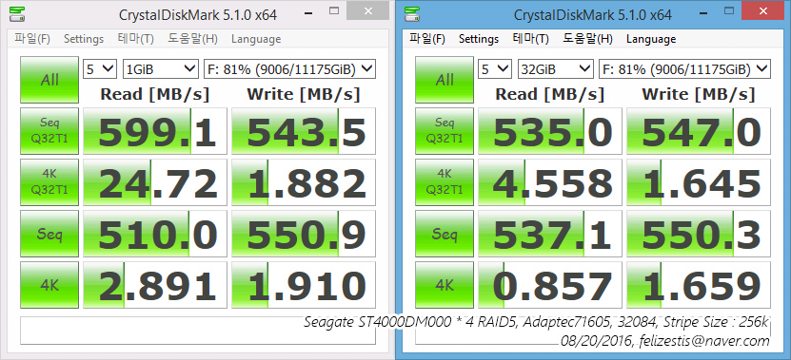Click Write [MB/s] header in the right window
791x360 pixels.
698,94
